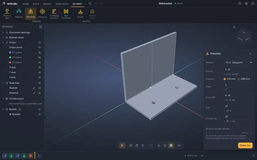
Task: Show the XY plane
Action: 40,53
